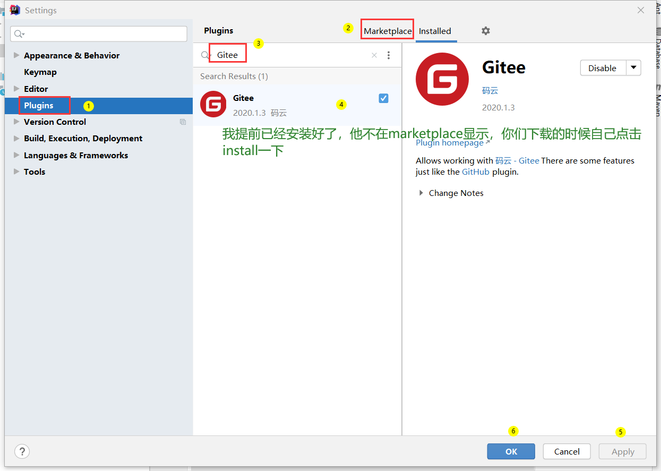Switch to the Installed tab
661x471 pixels.
pos(435,31)
